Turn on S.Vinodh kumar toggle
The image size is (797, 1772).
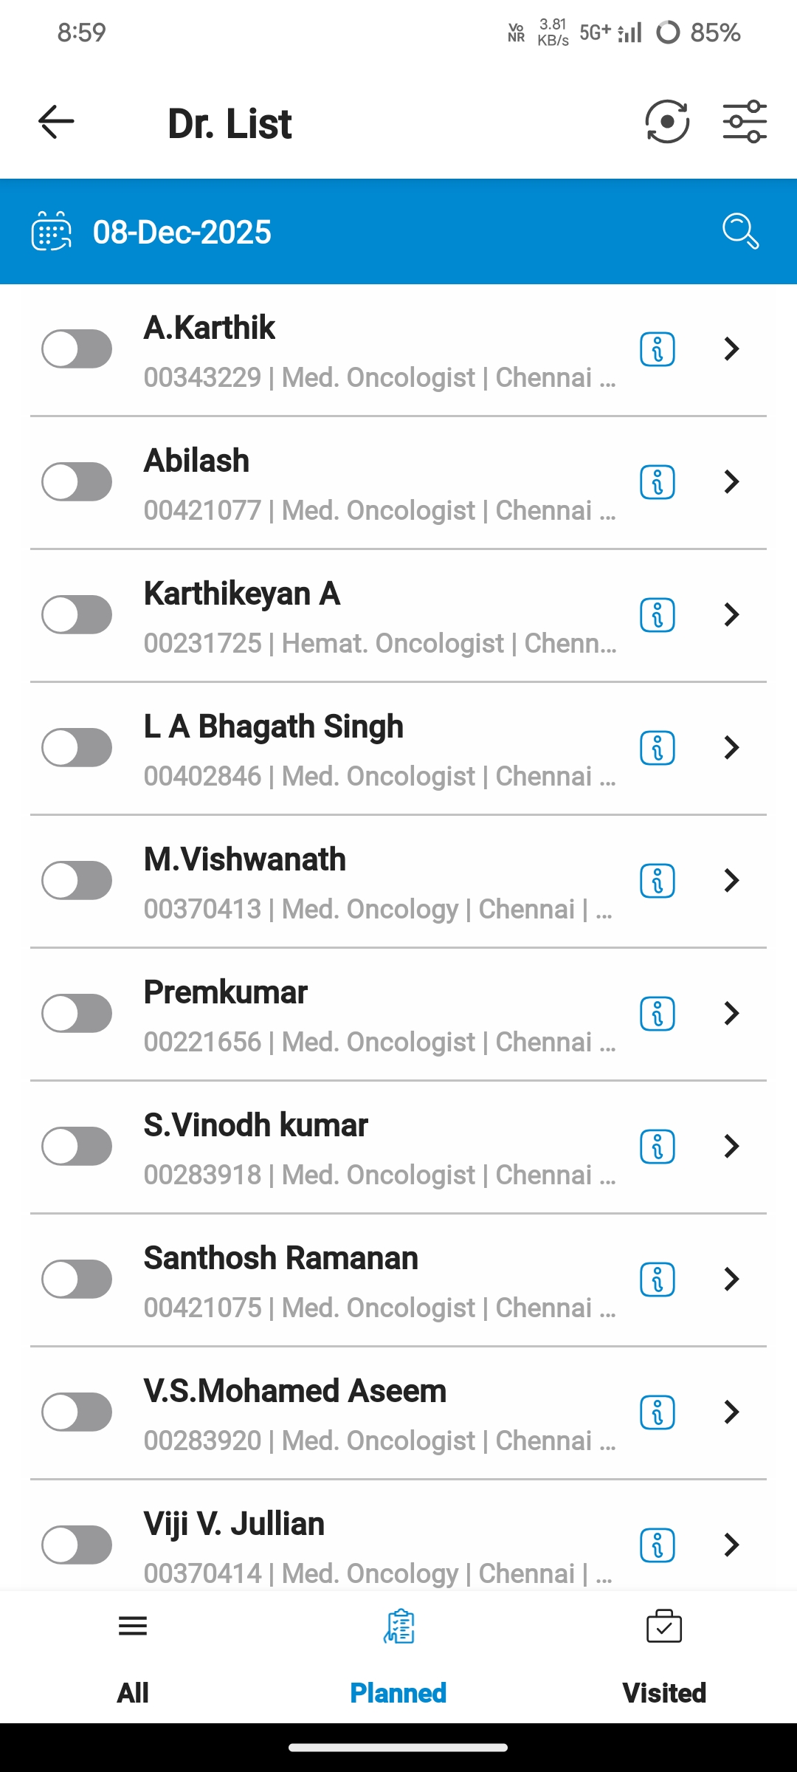tap(77, 1147)
